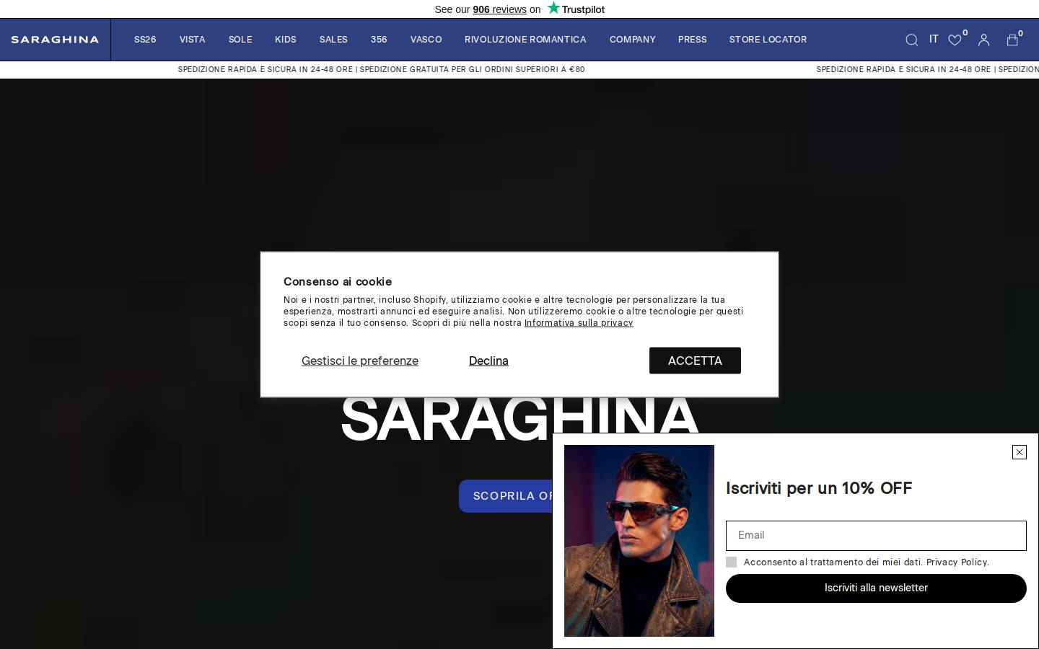Click the first SPEDIZIONE RAPIDA shipping banner text

coord(381,70)
